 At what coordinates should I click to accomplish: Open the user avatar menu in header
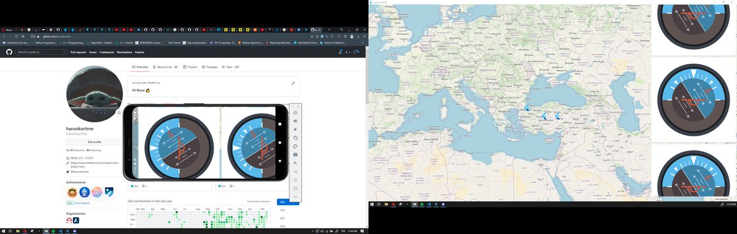click(356, 52)
